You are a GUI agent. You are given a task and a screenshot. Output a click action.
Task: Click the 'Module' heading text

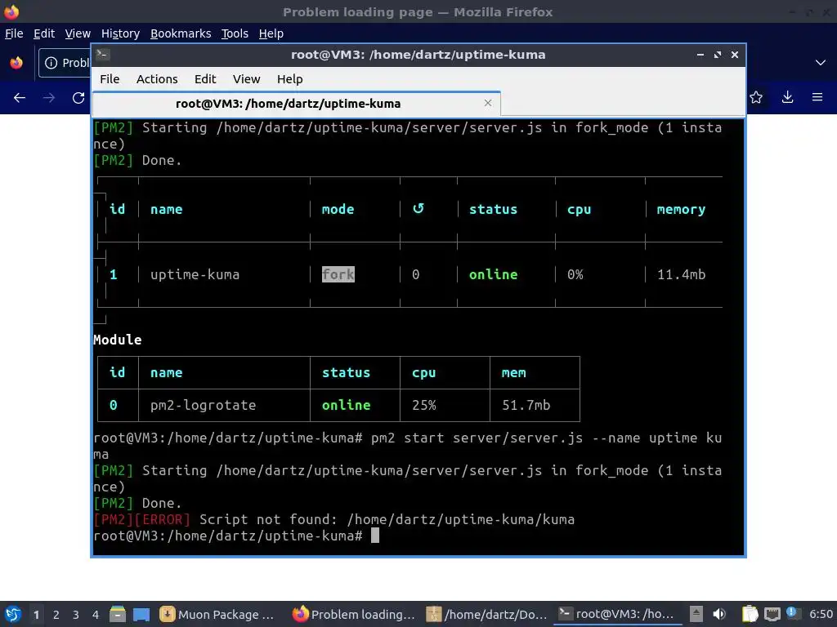pyautogui.click(x=118, y=340)
